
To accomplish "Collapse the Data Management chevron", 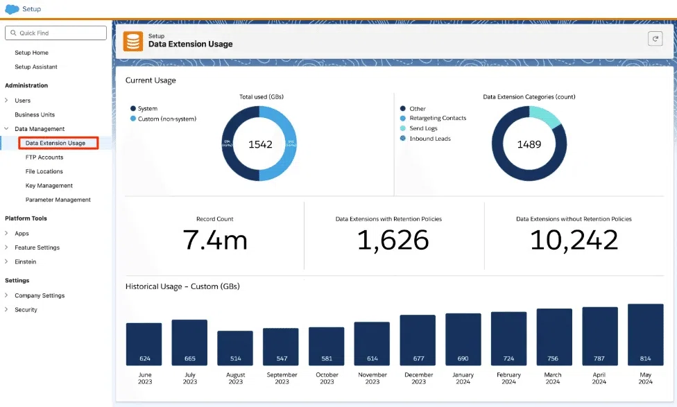I will (6, 128).
